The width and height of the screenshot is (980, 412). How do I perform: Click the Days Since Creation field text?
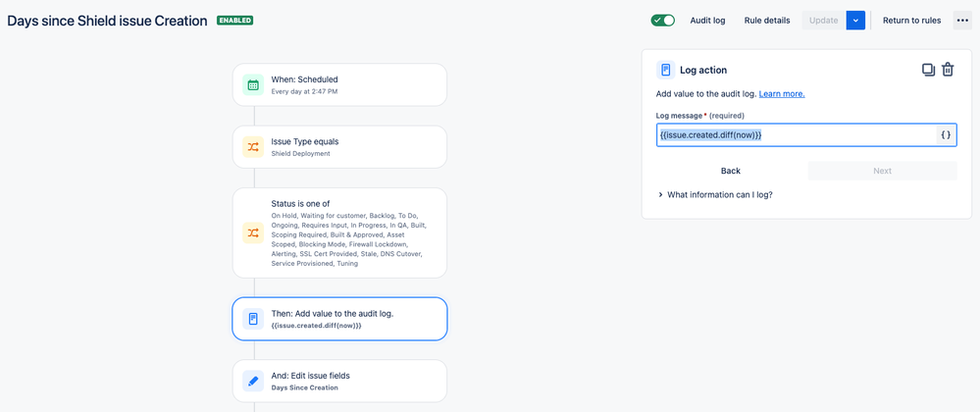pyautogui.click(x=304, y=387)
